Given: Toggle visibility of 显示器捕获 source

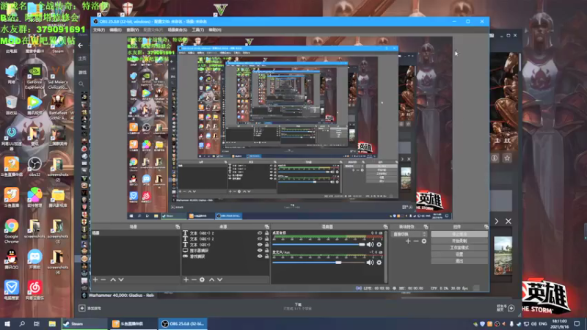Looking at the screenshot, I should tap(260, 250).
